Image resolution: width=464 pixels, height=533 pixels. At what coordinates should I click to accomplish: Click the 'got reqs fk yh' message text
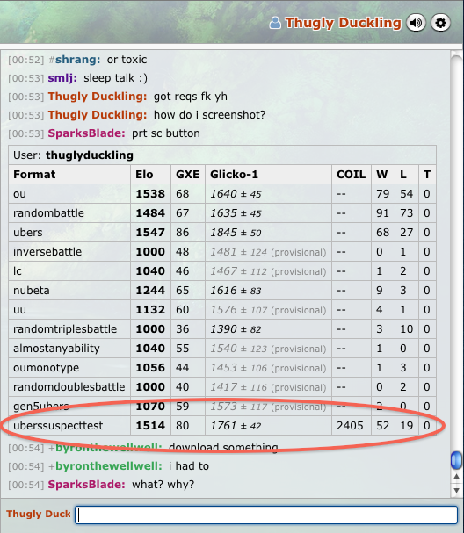[191, 97]
